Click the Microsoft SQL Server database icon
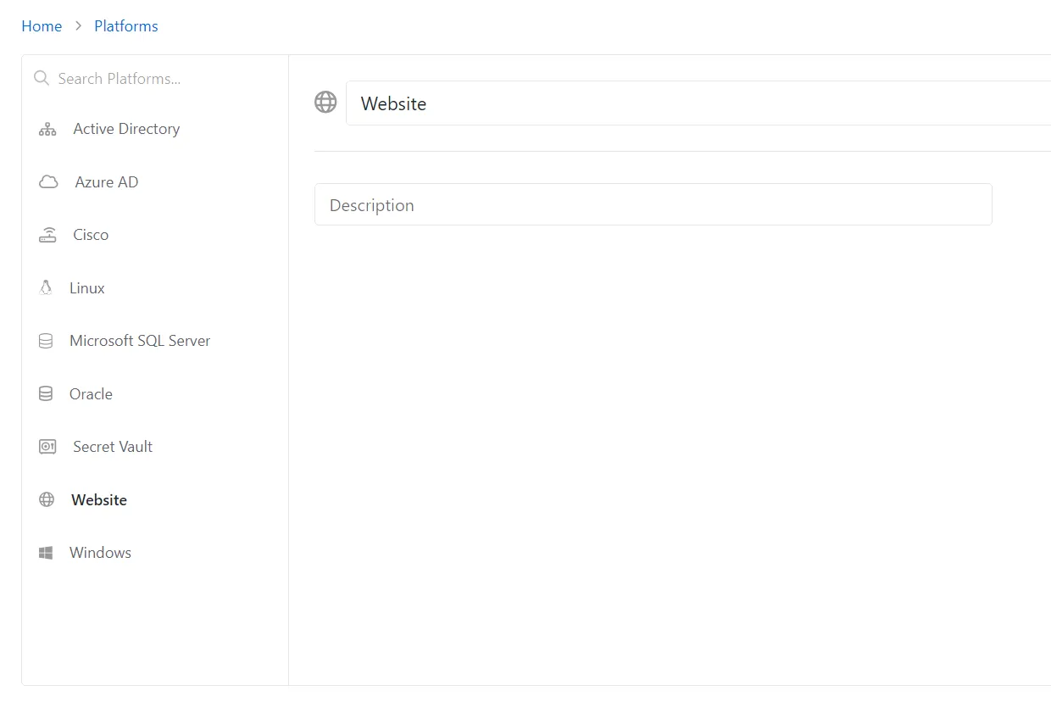 pos(46,341)
